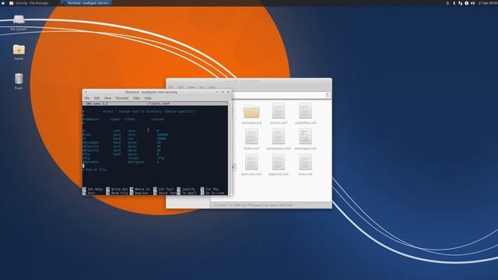
Task: Click the 'maxlogins' text in nano editor
Action: pyautogui.click(x=136, y=162)
